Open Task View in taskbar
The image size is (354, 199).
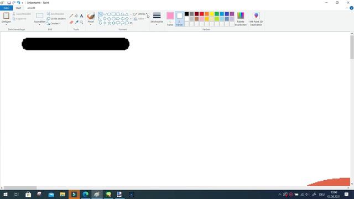[x=17, y=194]
